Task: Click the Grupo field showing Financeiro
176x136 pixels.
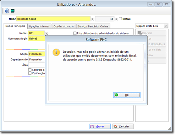Action: coord(37,54)
